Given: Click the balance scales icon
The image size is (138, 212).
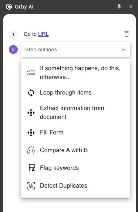Looking at the screenshot, I should 31,150.
